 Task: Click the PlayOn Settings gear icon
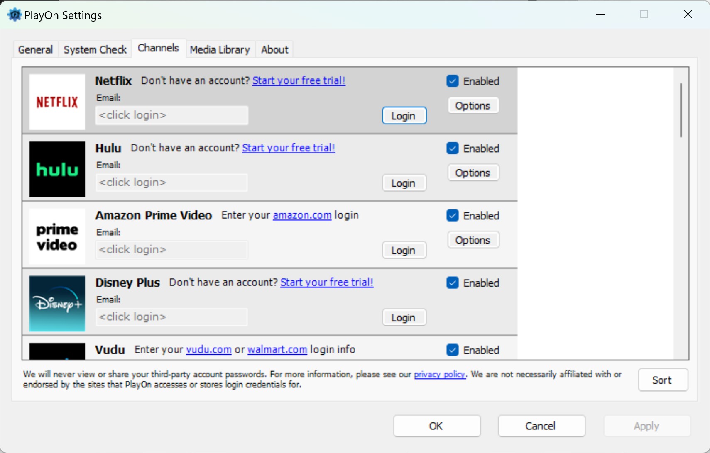point(15,15)
